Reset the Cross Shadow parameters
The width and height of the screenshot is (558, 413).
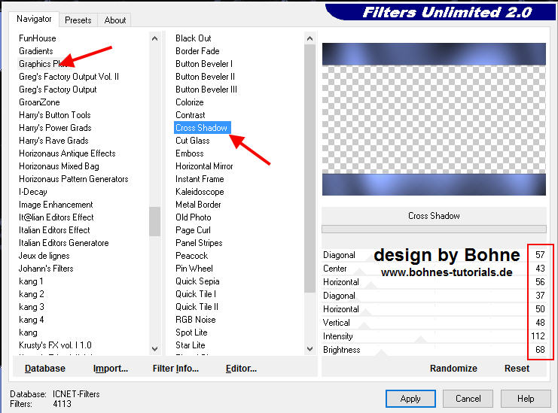(517, 368)
